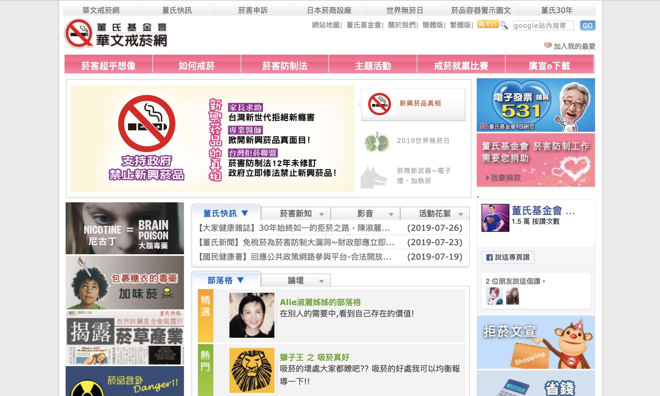Open the 關於我們 link
Screen dimensions: 660x396
pos(402,25)
